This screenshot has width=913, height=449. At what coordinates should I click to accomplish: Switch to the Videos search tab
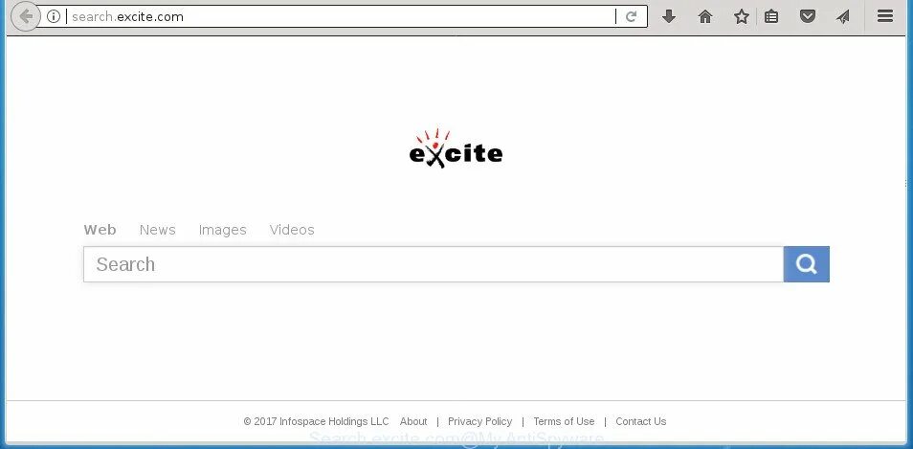tap(292, 230)
